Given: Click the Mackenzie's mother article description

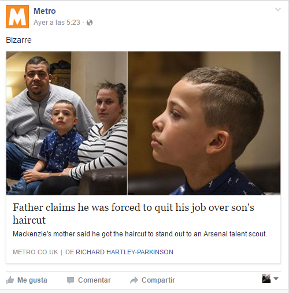Looking at the screenshot, I should coord(140,234).
